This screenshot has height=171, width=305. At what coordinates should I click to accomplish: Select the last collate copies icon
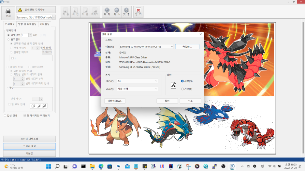point(44,106)
